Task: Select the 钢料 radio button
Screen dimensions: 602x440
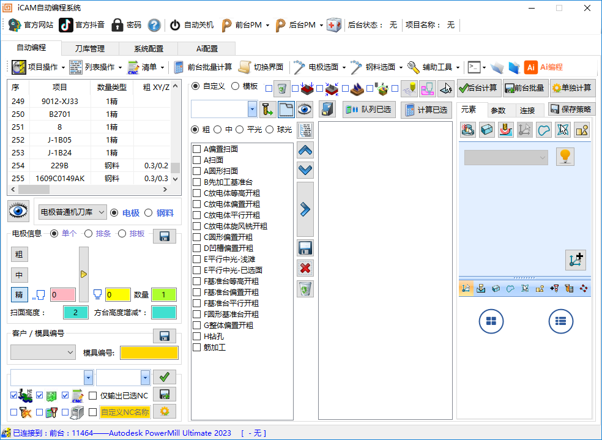Action: point(148,213)
